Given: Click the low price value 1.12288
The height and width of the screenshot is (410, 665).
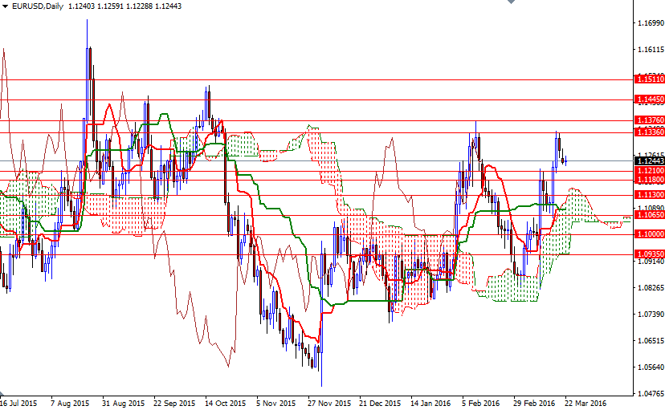Looking at the screenshot, I should click(139, 6).
